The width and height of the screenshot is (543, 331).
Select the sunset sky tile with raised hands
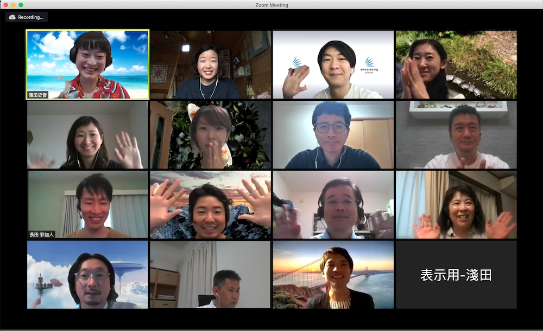tap(210, 205)
